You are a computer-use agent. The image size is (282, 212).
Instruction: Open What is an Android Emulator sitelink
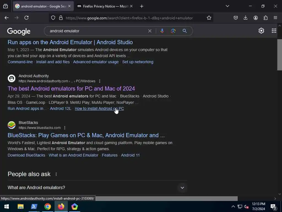[x=74, y=155]
